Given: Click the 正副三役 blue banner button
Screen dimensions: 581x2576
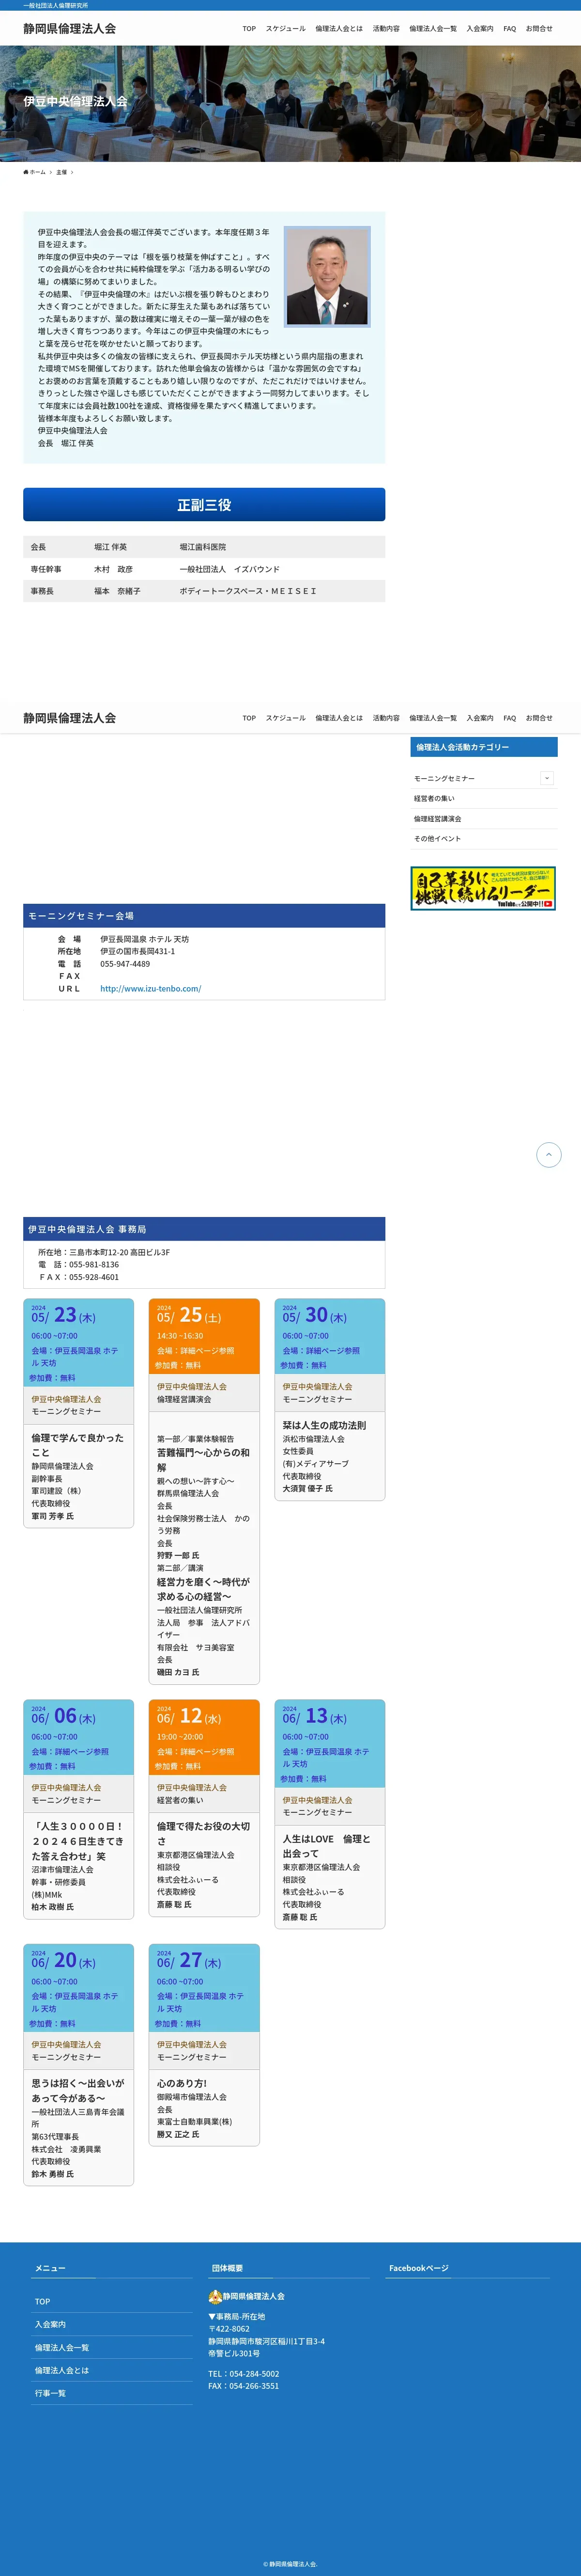Looking at the screenshot, I should (x=204, y=505).
